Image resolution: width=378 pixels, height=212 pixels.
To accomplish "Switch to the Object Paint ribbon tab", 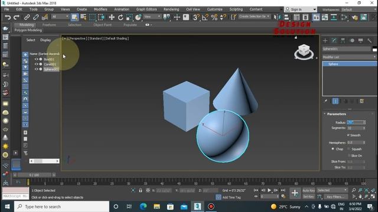I will (102, 25).
